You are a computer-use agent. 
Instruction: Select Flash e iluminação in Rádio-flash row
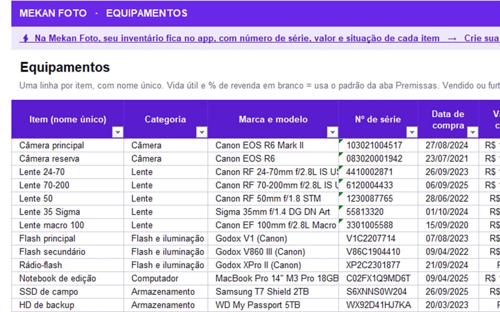click(166, 265)
